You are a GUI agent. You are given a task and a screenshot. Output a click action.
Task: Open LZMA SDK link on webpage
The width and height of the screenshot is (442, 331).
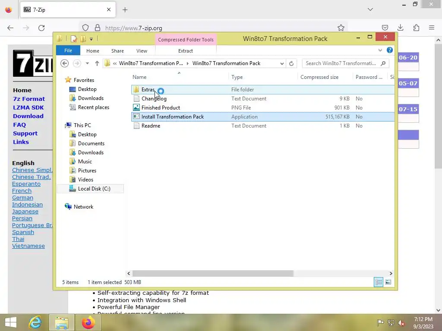coord(28,107)
